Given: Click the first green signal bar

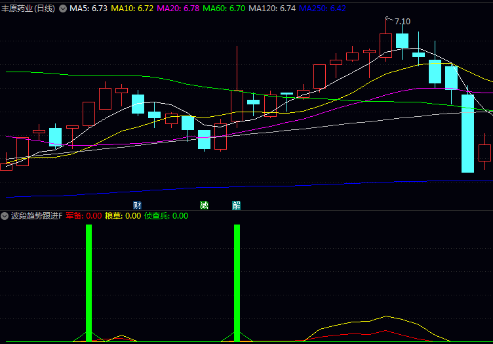Looking at the screenshot, I should point(89,282).
